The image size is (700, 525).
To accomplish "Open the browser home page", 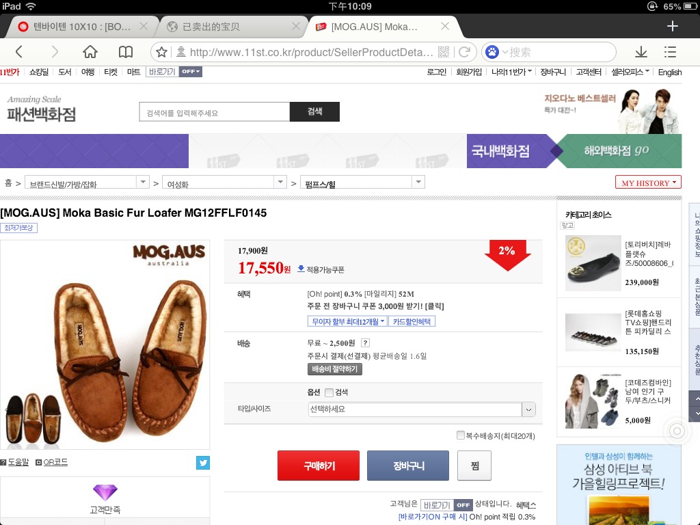I will coord(90,52).
